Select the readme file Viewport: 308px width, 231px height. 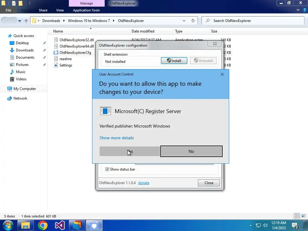[65, 59]
